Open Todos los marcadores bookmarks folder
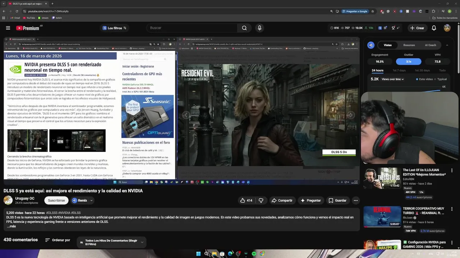This screenshot has width=460, height=258. [x=445, y=18]
